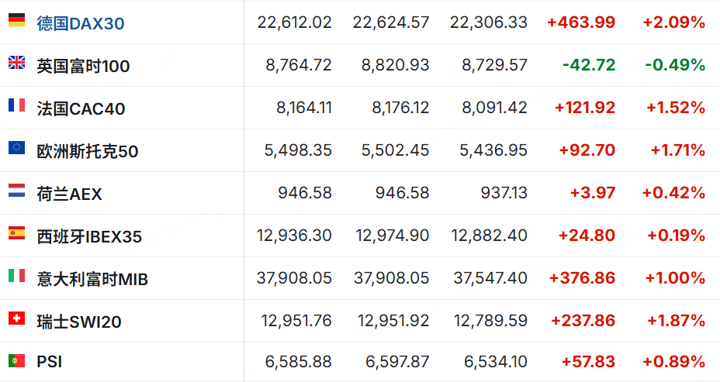Open the 意大利富时MIB index page
The width and height of the screenshot is (720, 382).
click(x=92, y=279)
